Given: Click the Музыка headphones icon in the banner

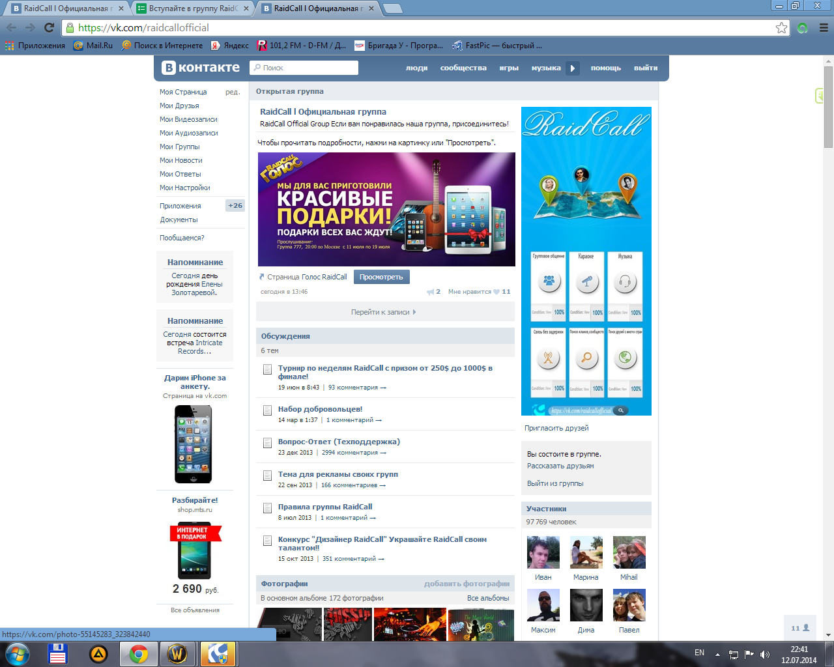Looking at the screenshot, I should 625,282.
